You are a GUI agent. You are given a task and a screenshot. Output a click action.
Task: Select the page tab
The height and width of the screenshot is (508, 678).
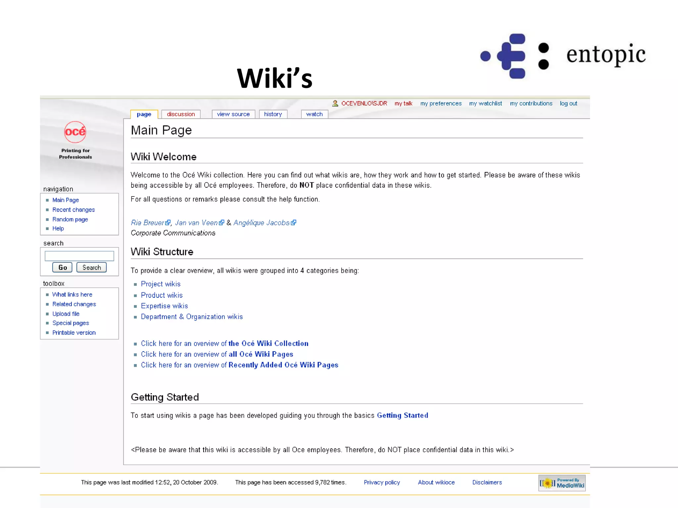(x=144, y=114)
